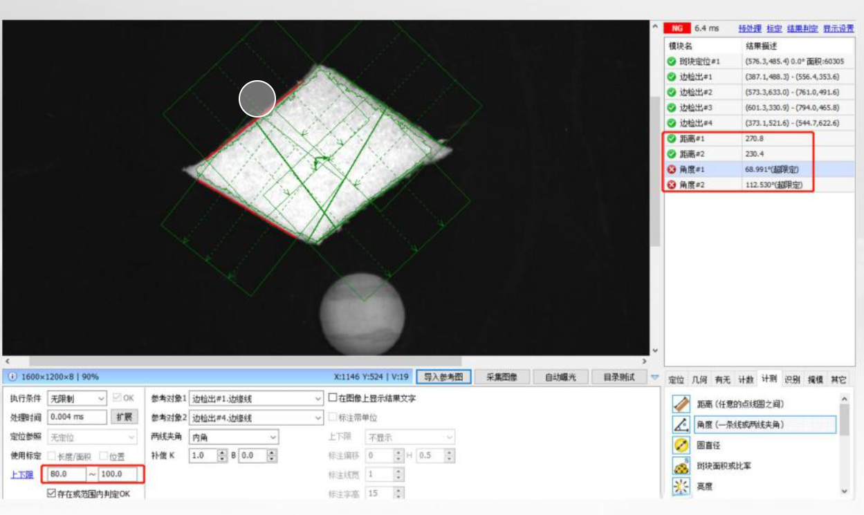Click the 扩展 button
Viewport: 864px width, 515px height.
125,418
